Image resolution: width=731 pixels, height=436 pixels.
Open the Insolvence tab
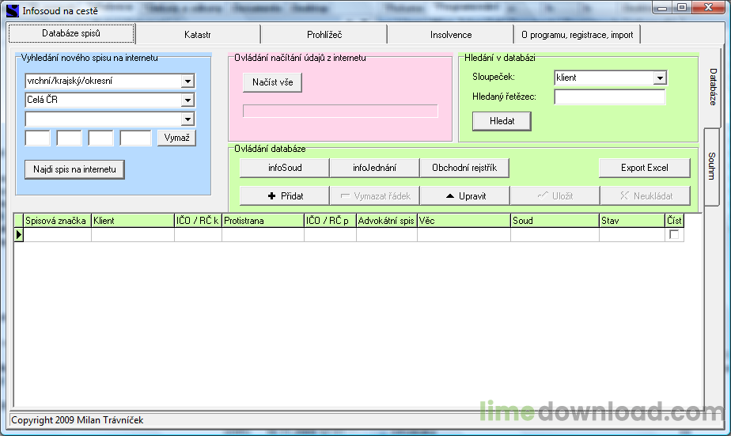[451, 35]
